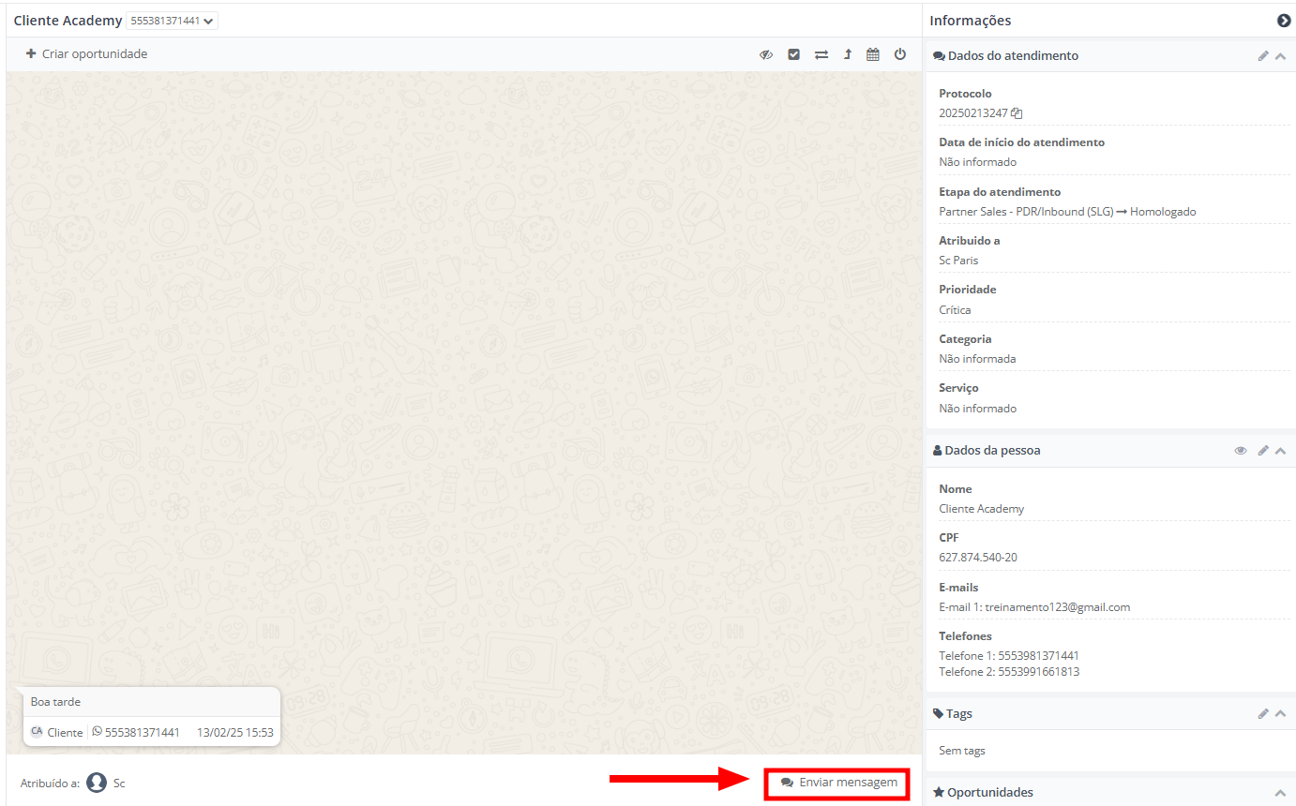This screenshot has height=806, width=1296.
Task: Copy the protocol number 20250213247
Action: pyautogui.click(x=1017, y=113)
